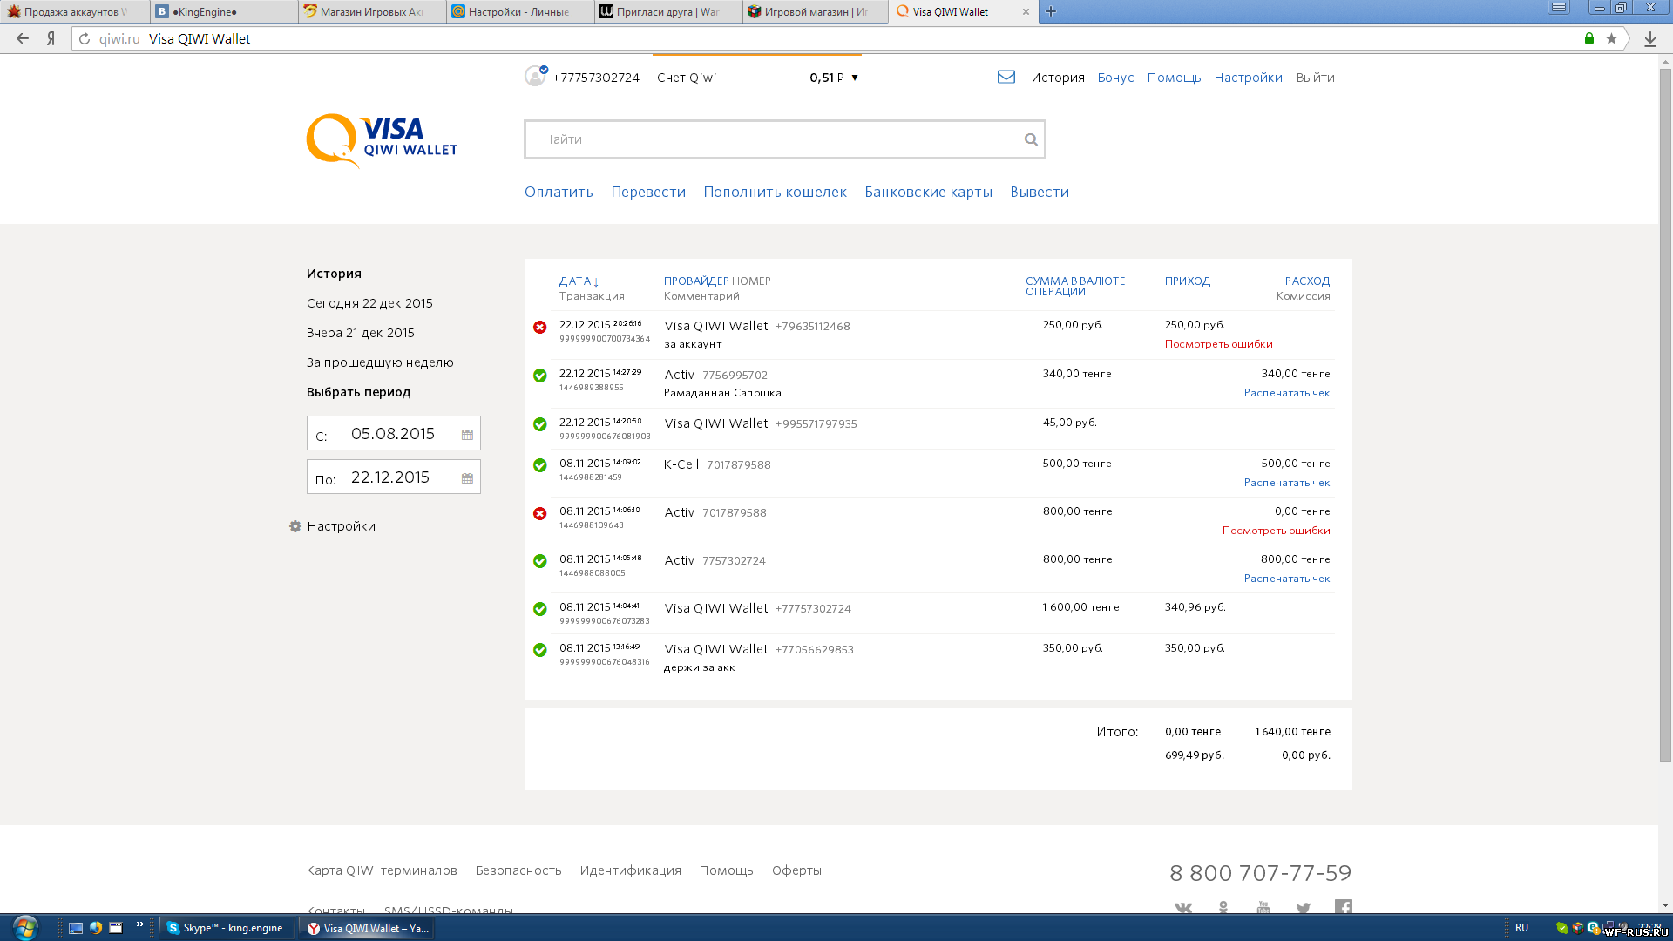Image resolution: width=1673 pixels, height=941 pixels.
Task: Open the Пополнить кошелек menu item
Action: coord(775,192)
